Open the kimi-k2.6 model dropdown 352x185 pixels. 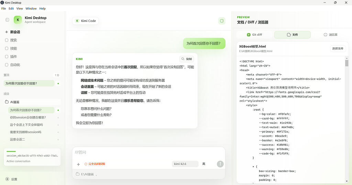185,164
